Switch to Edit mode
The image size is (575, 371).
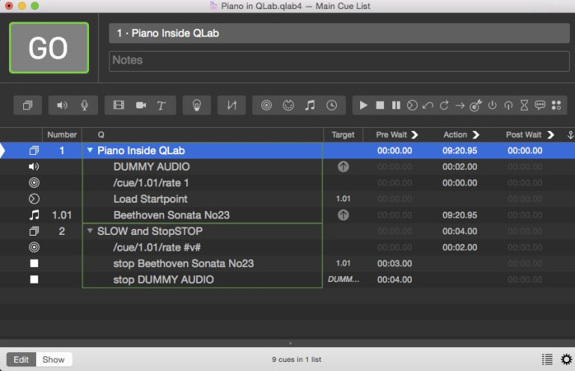pyautogui.click(x=22, y=360)
